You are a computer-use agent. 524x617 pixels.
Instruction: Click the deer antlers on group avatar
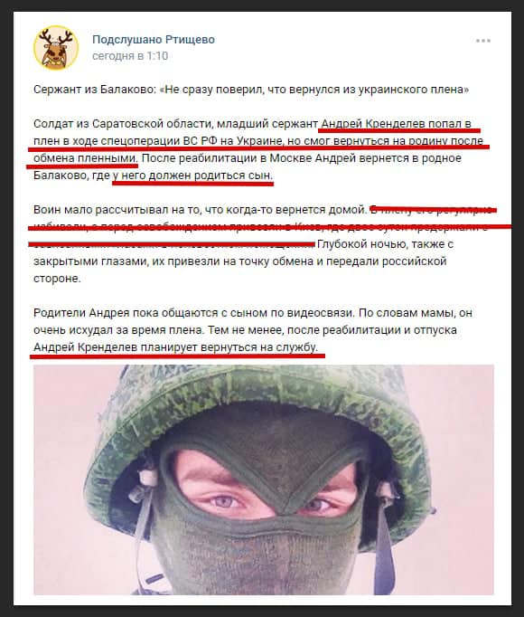(56, 38)
